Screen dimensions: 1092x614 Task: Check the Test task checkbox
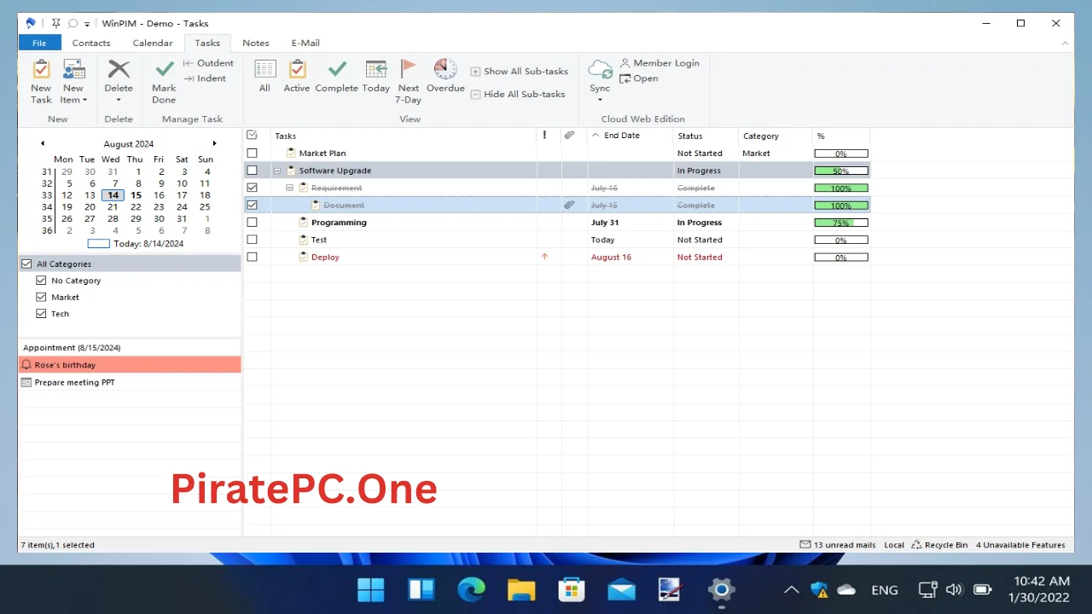pyautogui.click(x=252, y=240)
